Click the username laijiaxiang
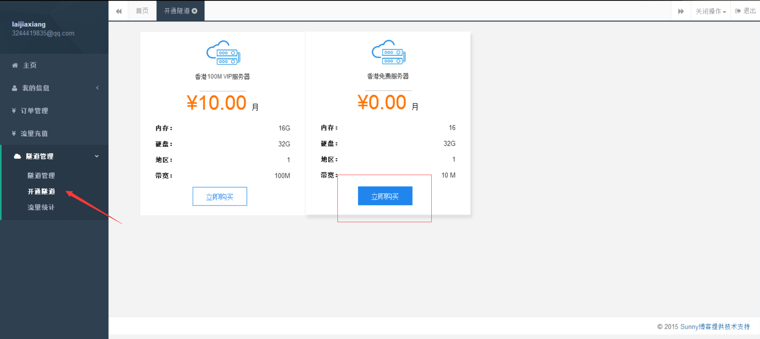 pyautogui.click(x=29, y=24)
